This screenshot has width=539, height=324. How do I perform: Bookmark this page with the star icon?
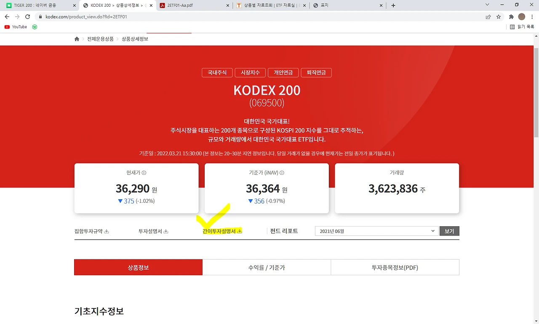(x=499, y=17)
